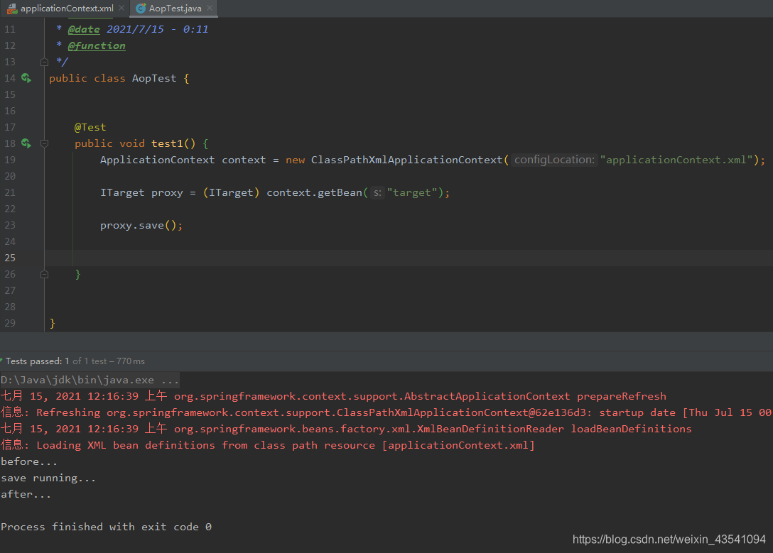
Task: Close the AopTest.java tab
Action: [210, 8]
